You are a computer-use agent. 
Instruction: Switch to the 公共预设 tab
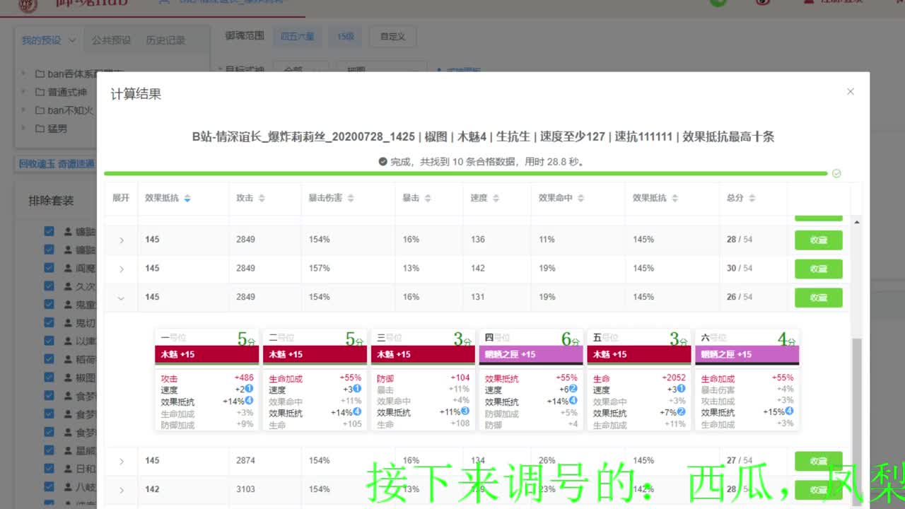coord(111,40)
